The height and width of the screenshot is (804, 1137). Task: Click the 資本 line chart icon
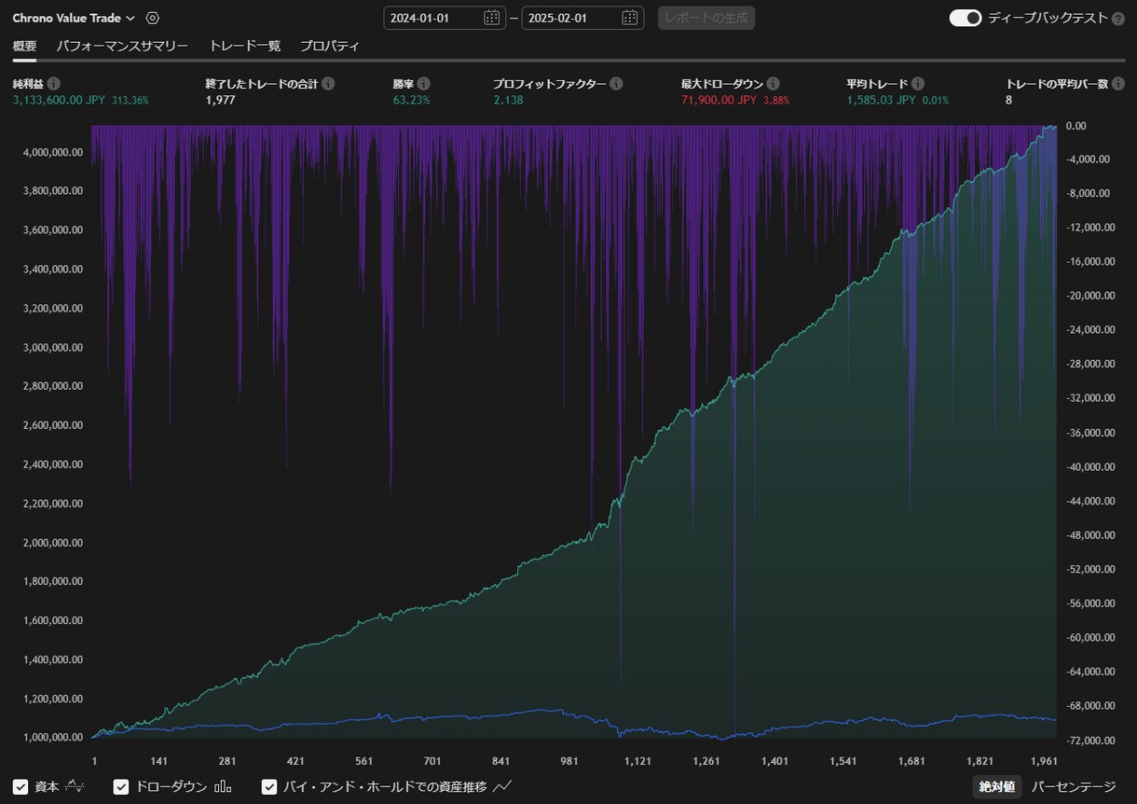[x=75, y=786]
